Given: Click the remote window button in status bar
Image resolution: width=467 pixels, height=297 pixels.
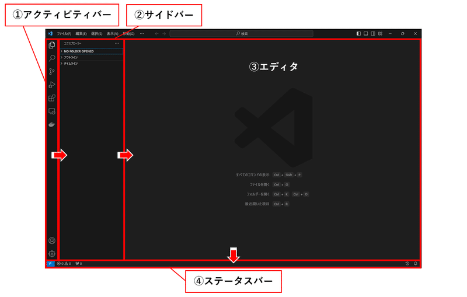Looking at the screenshot, I should coord(50,264).
